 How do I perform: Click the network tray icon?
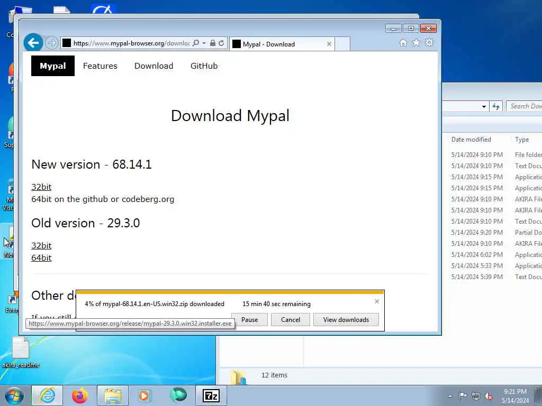[476, 396]
